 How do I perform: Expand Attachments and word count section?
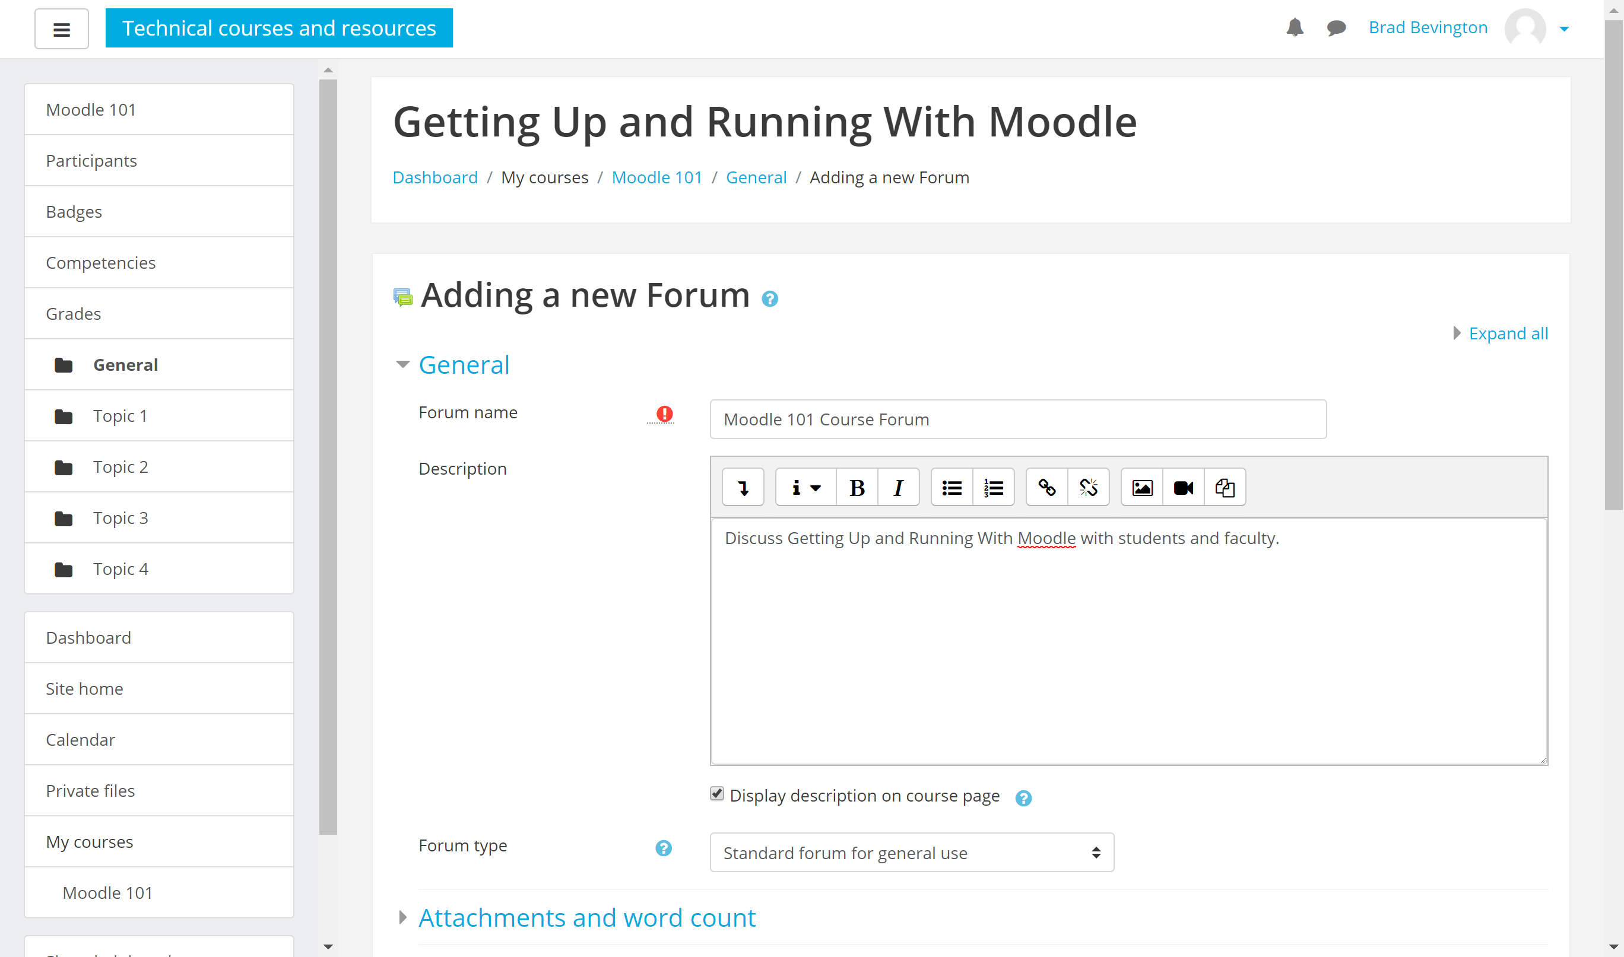[586, 918]
